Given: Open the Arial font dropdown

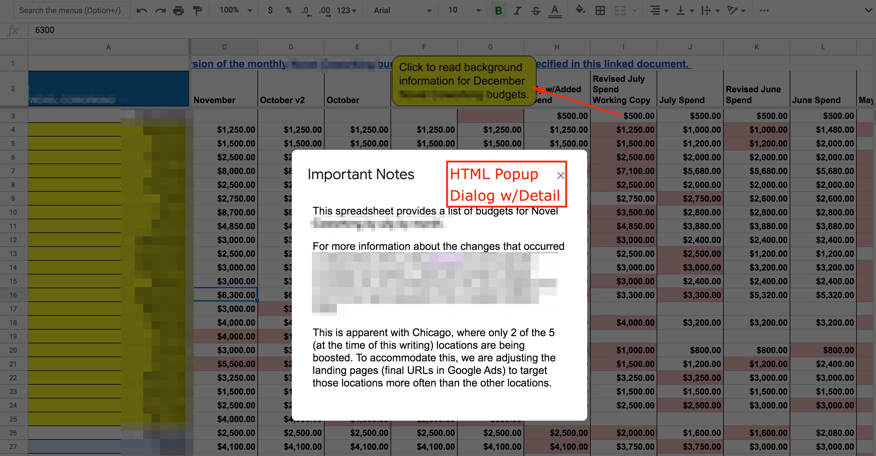Looking at the screenshot, I should click(x=401, y=10).
